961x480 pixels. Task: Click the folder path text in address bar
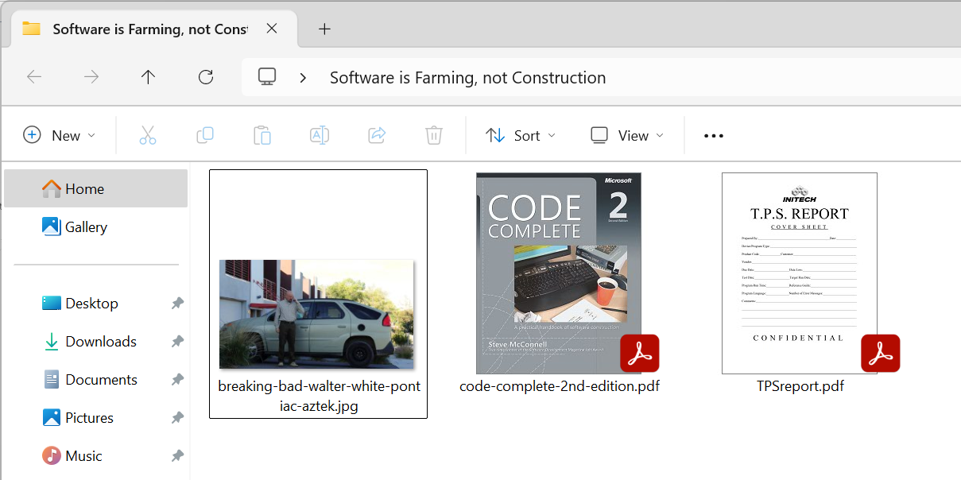tap(467, 78)
